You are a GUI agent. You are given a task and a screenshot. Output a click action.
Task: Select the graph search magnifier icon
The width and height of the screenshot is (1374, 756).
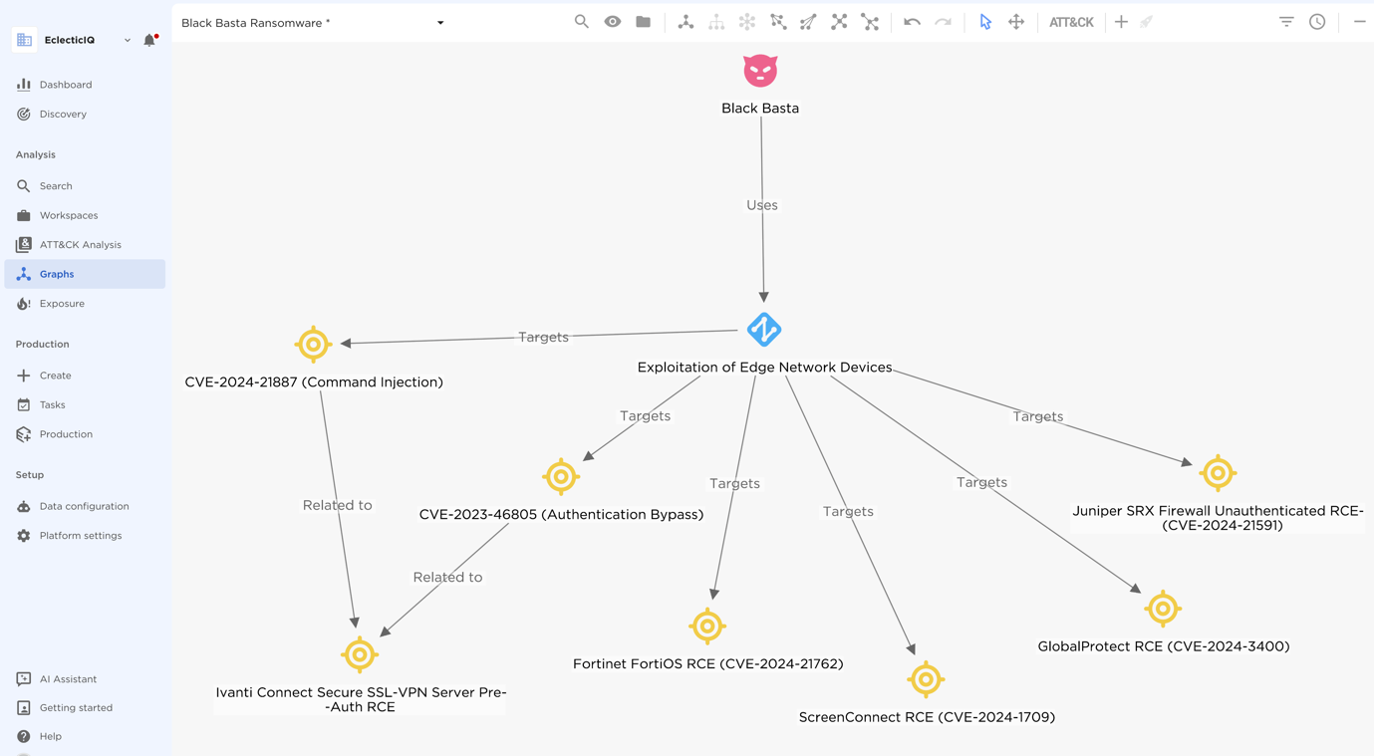pyautogui.click(x=581, y=21)
